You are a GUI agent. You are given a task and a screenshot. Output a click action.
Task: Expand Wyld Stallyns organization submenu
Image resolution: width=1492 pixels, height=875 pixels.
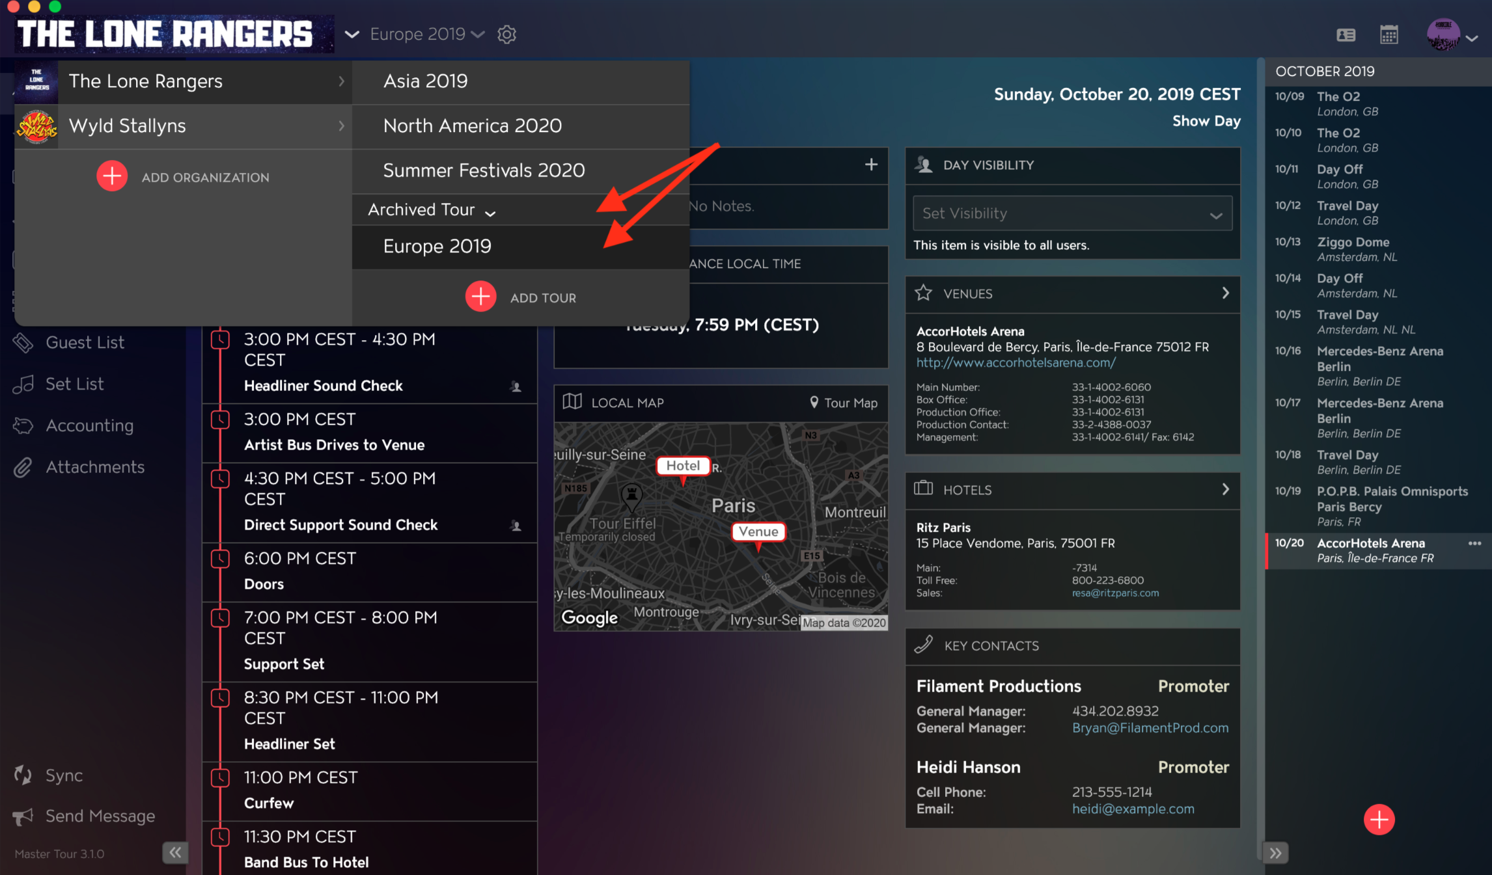[341, 126]
